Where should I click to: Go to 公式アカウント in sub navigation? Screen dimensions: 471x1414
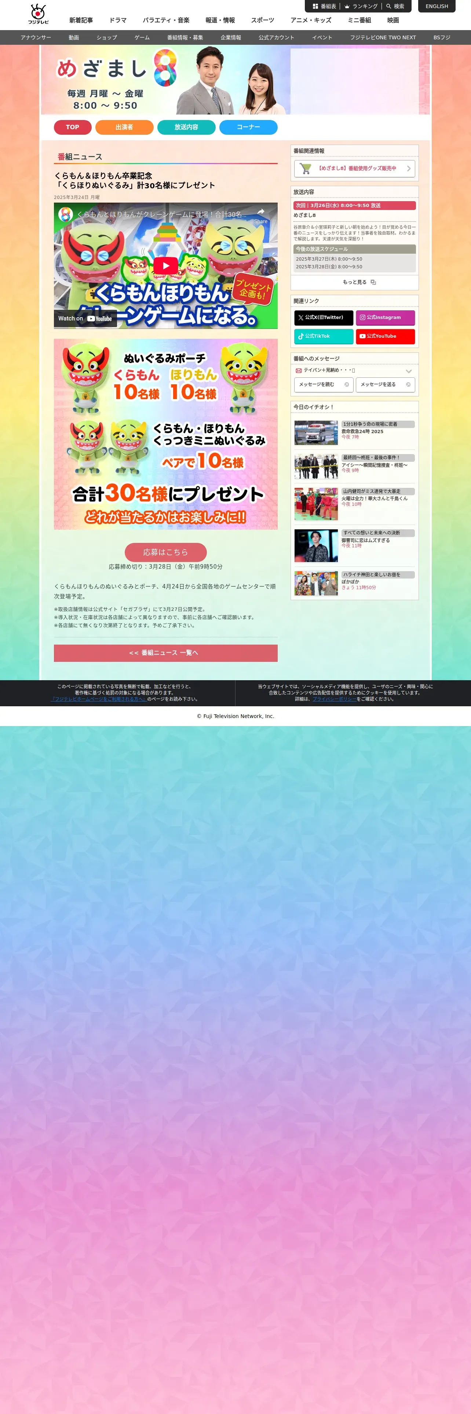pos(276,38)
